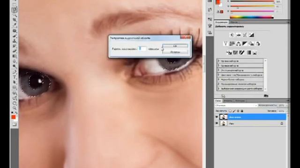Add a Posterize adjustment layer
300x168 pixels.
pos(235,53)
